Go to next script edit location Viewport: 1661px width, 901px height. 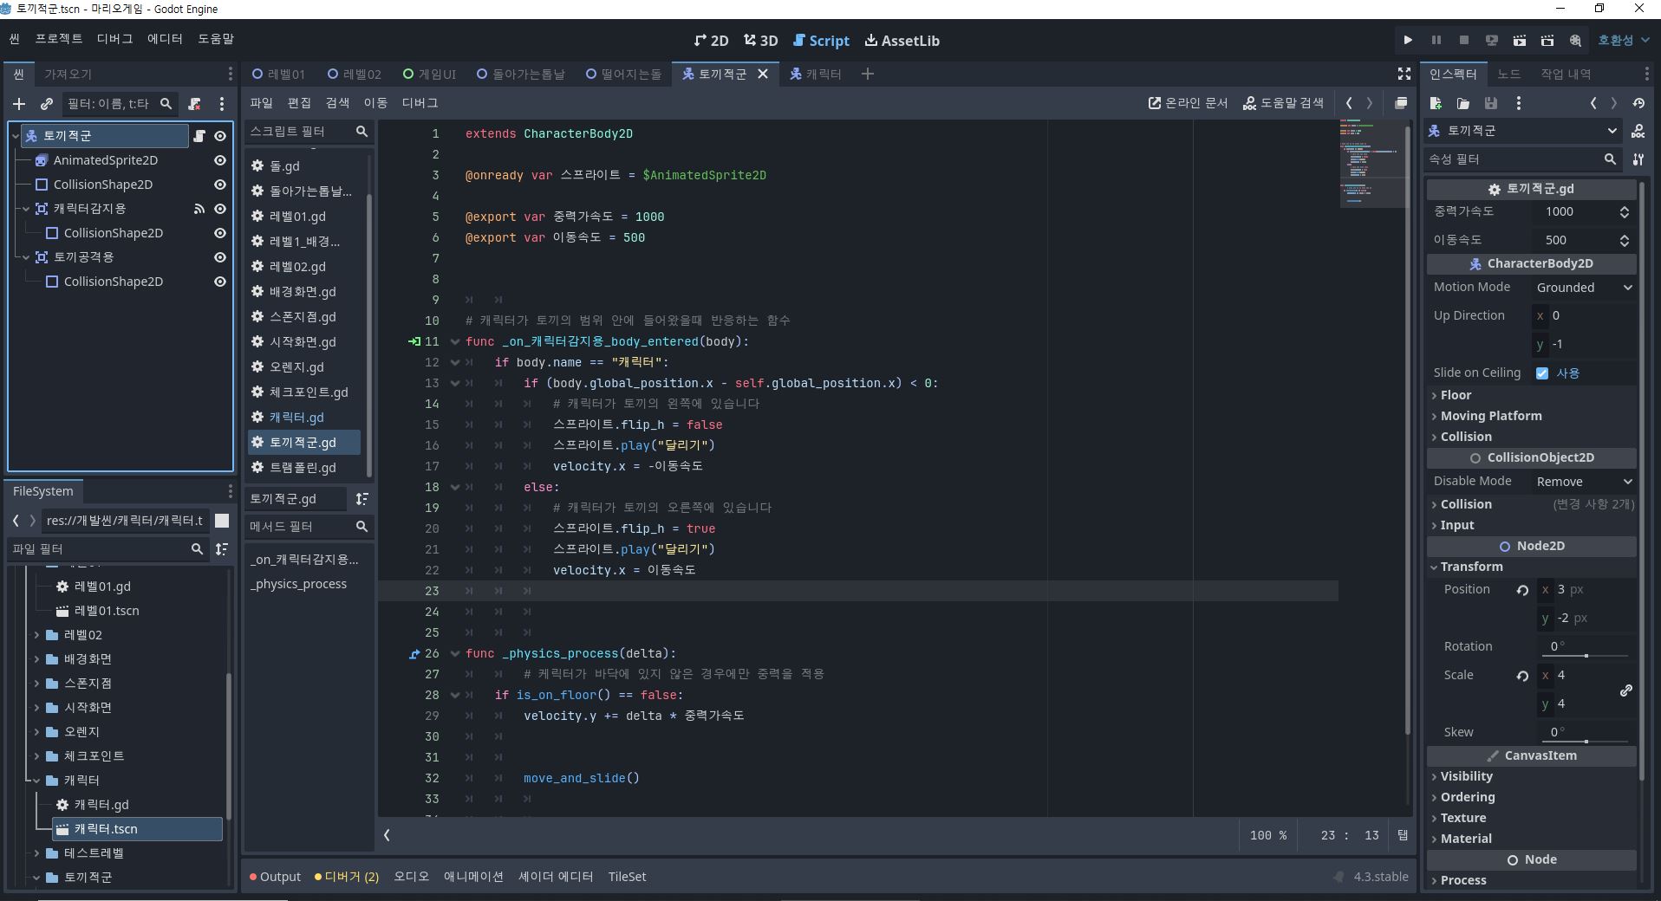[x=1370, y=103]
